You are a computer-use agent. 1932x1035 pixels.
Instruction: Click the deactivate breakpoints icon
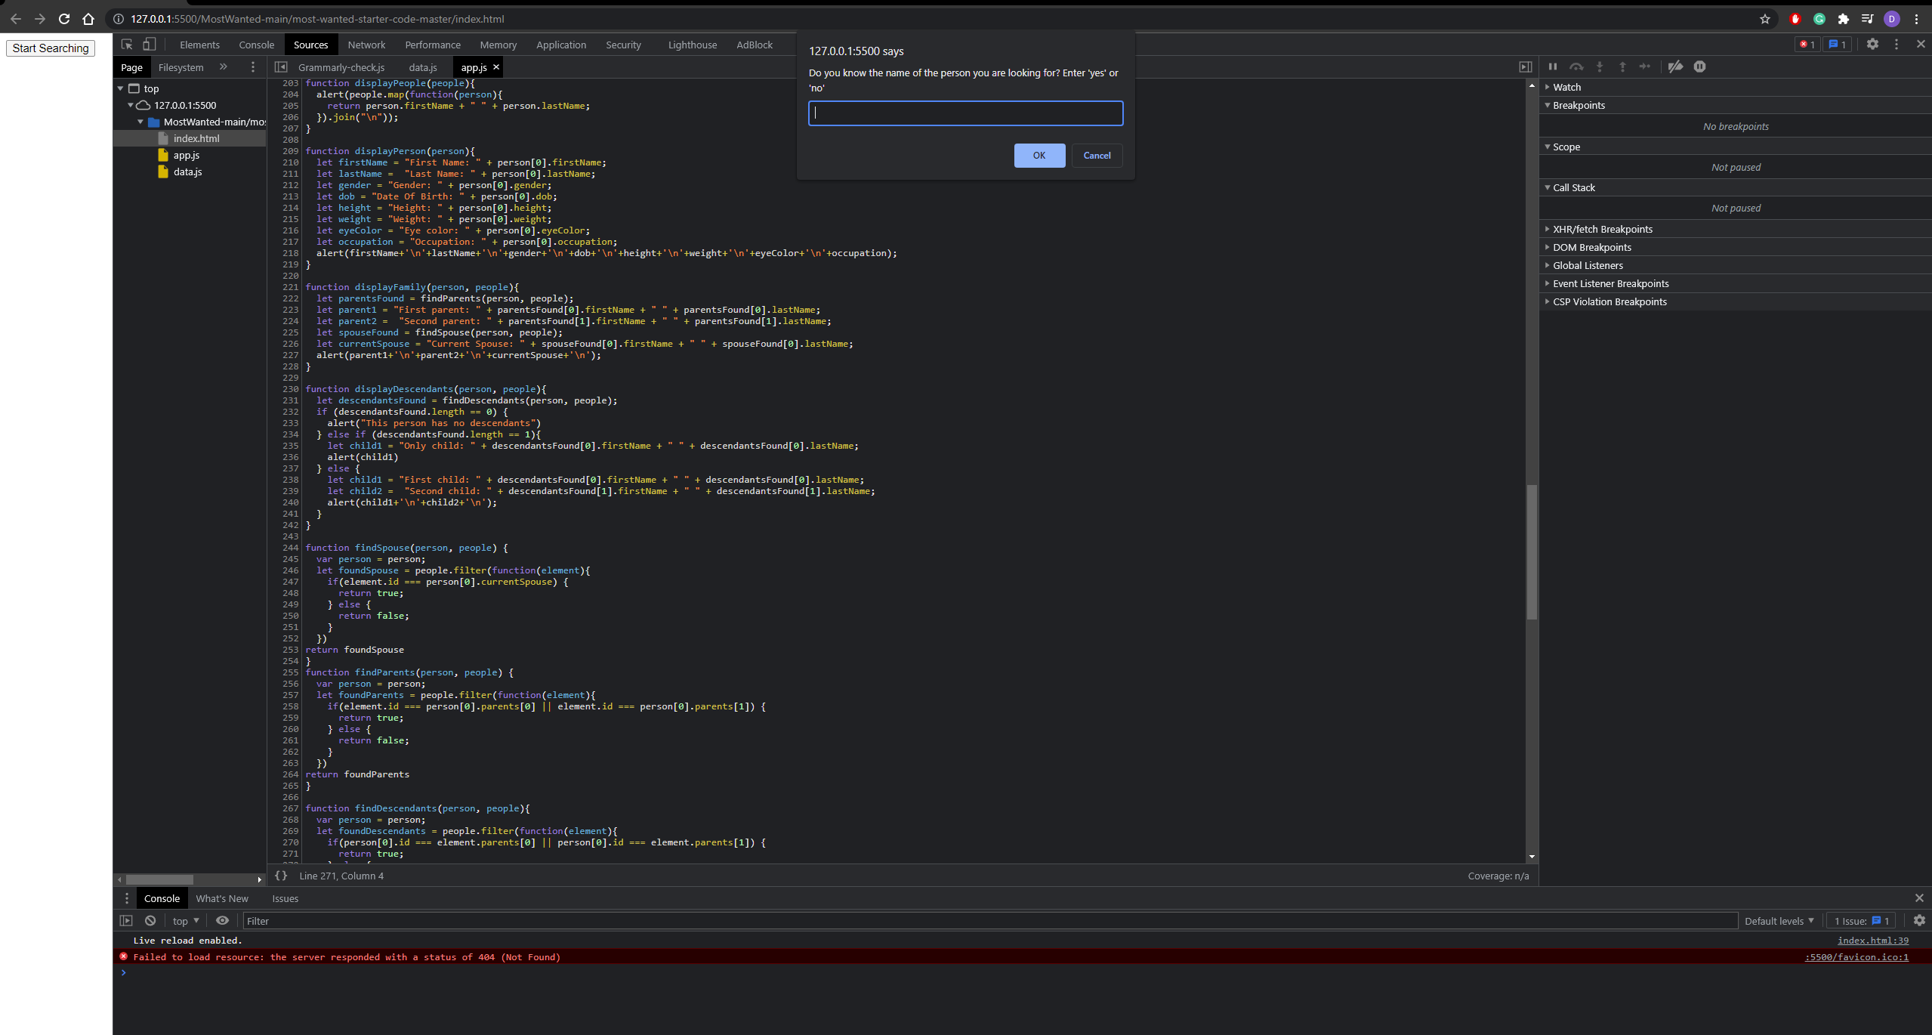(x=1675, y=66)
